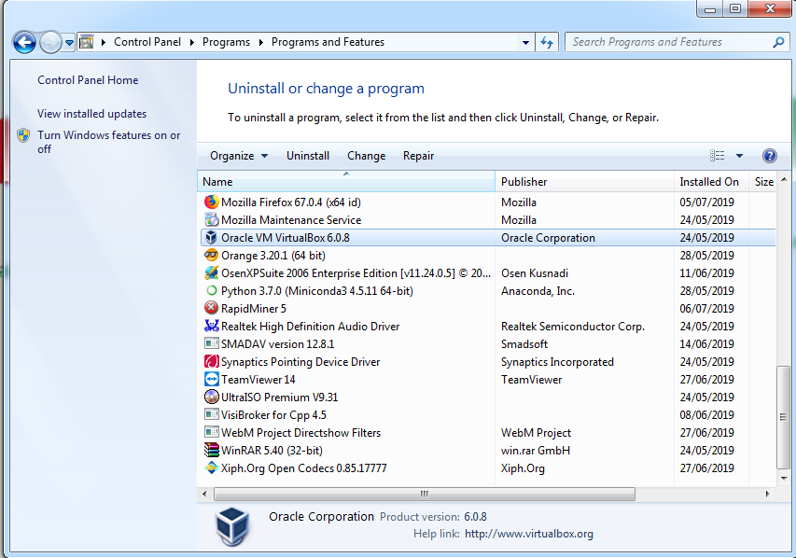Select the Mozilla Firefox program icon

209,202
